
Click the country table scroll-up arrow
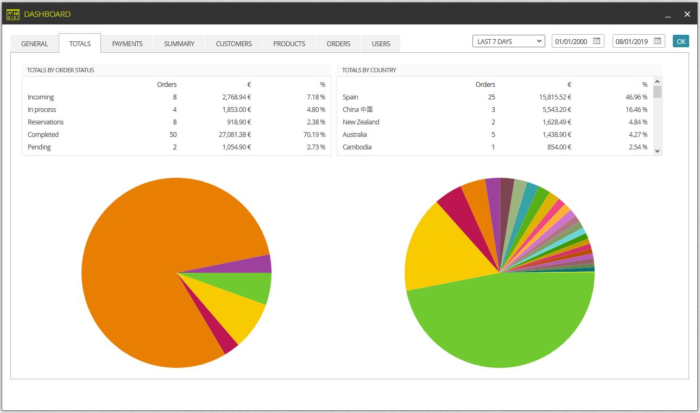click(x=658, y=81)
